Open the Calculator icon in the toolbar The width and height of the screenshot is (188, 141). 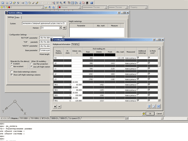(x=87, y=3)
